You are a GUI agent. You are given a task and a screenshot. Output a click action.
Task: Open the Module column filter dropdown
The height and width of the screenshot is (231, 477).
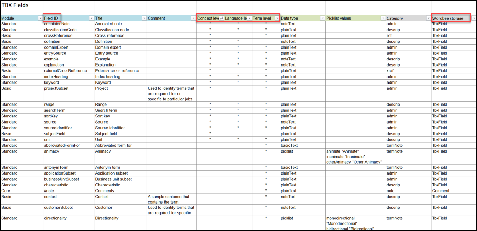[40, 18]
